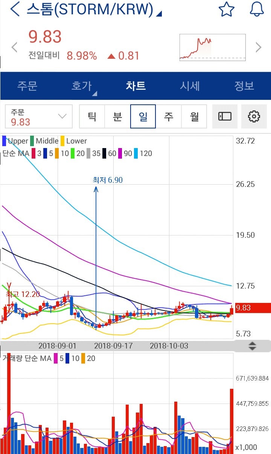Image resolution: width=271 pixels, height=454 pixels.
Task: Tap the 거래량 단순 MA volume label
Action: 27,358
